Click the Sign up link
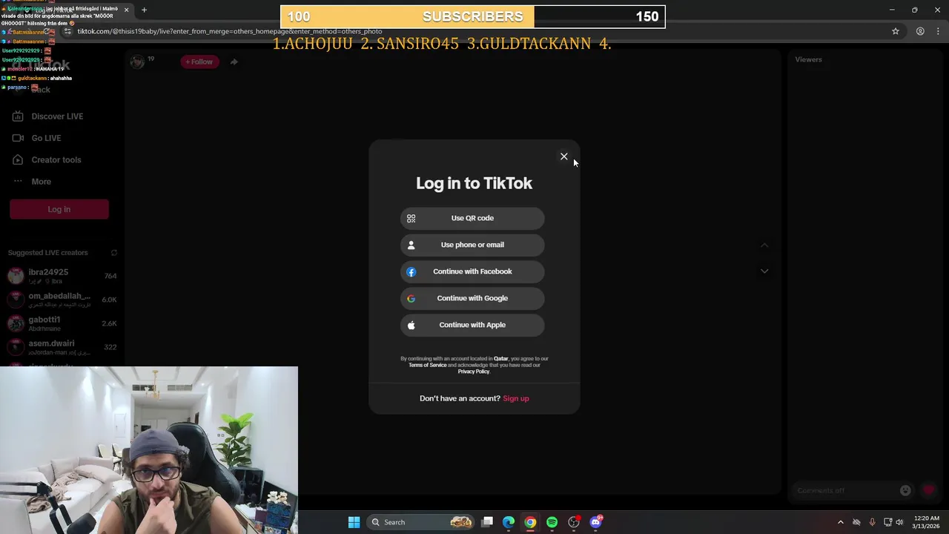Viewport: 949px width, 534px height. 516,398
